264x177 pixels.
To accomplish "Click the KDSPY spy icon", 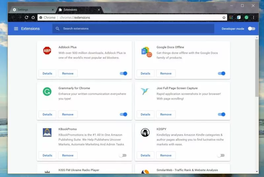I will 145,132.
